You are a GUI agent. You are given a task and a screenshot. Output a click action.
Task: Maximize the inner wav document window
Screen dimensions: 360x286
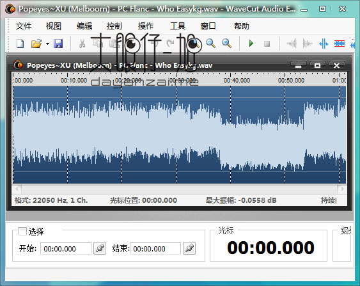318,65
